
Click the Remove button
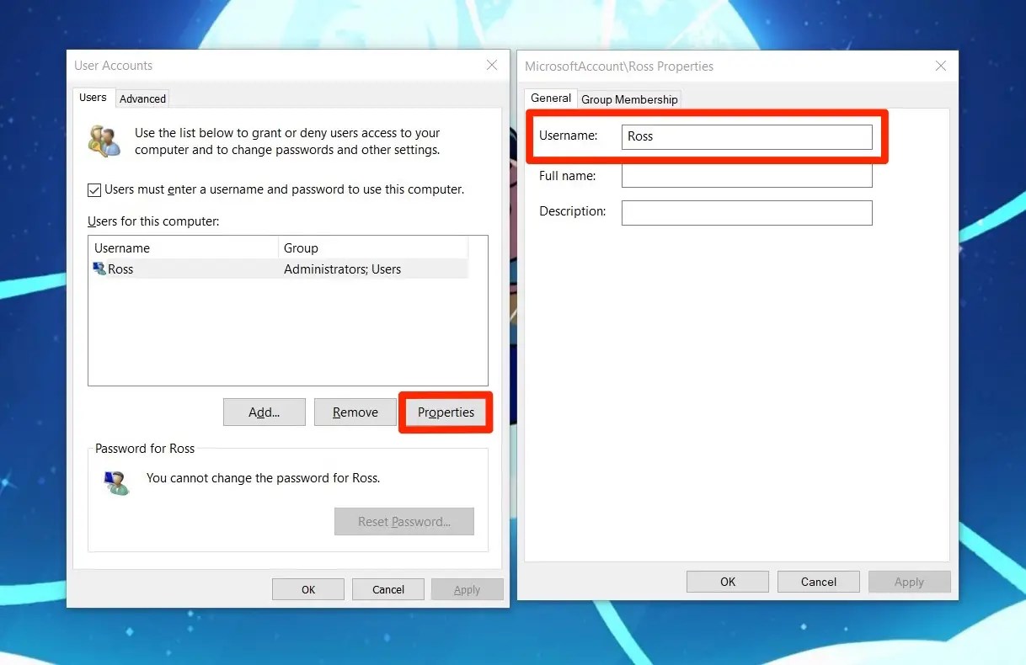[355, 412]
